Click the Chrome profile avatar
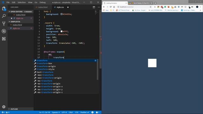203x114 pixels. click(x=197, y=7)
